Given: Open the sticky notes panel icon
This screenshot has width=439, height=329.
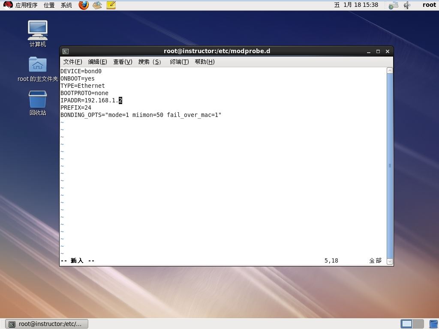Looking at the screenshot, I should pos(111,5).
